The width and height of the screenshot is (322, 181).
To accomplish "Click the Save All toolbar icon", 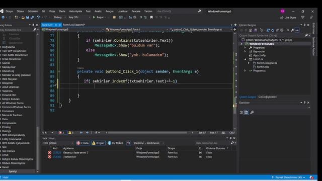I will (32, 18).
